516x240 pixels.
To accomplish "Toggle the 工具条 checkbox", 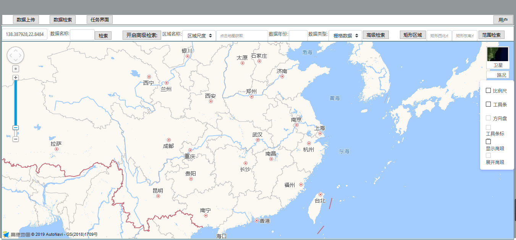I will click(x=488, y=104).
